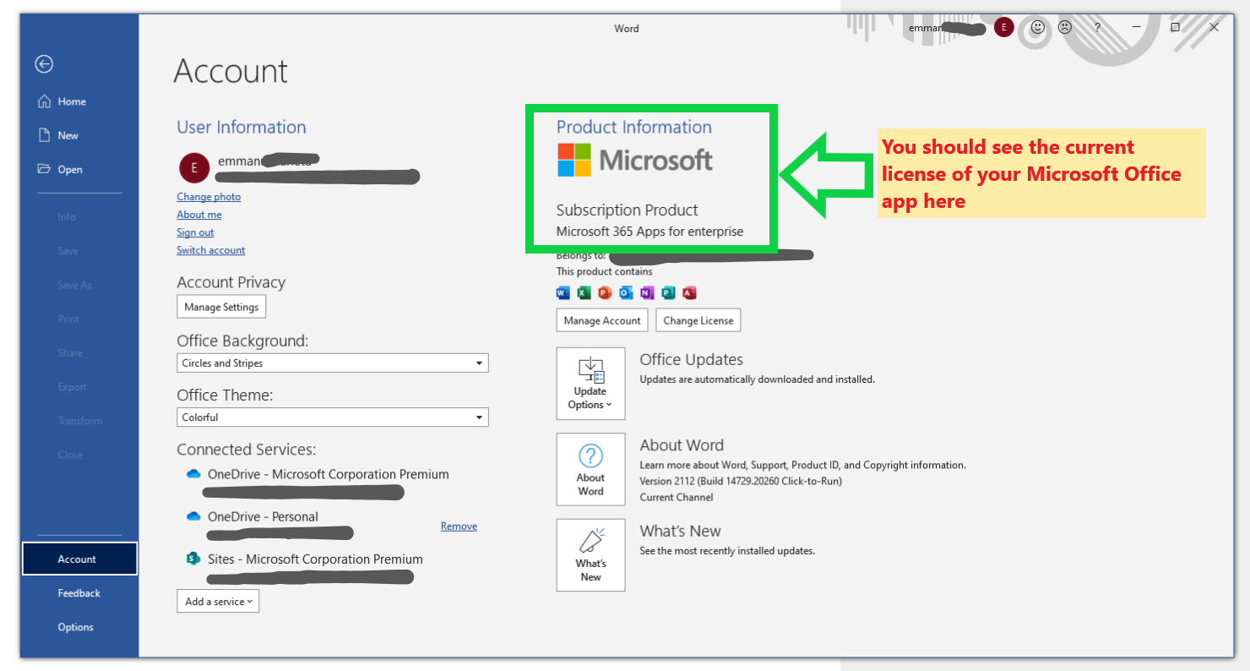Click the Excel icon under This product contains

(x=584, y=293)
